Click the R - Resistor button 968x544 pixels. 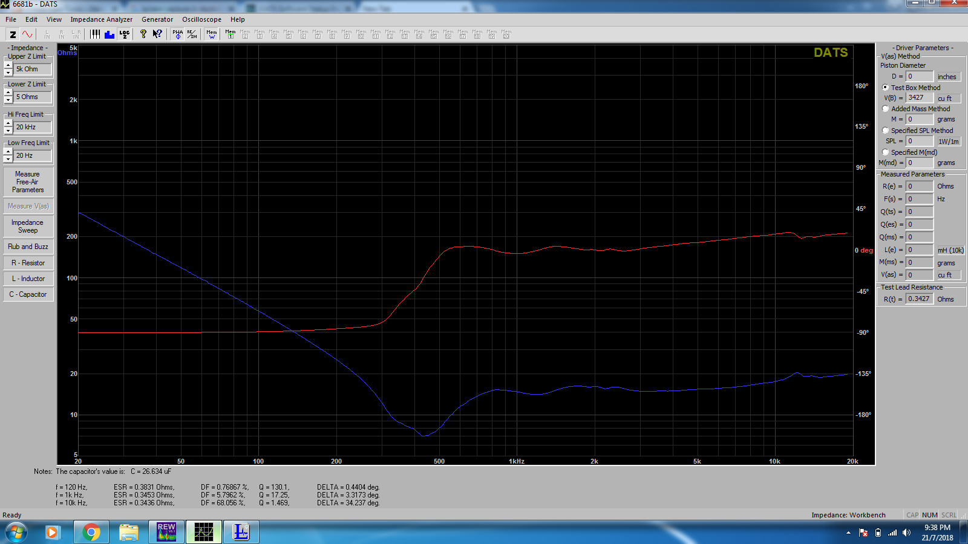coord(28,263)
